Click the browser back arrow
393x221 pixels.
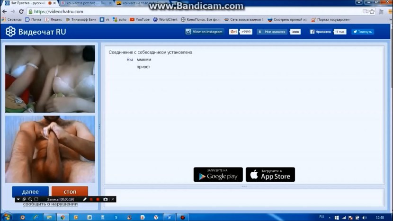click(4, 11)
